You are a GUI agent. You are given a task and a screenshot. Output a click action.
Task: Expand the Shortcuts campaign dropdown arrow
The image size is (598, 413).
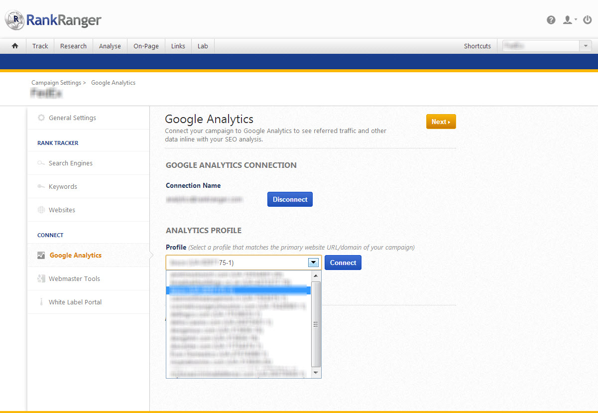586,46
